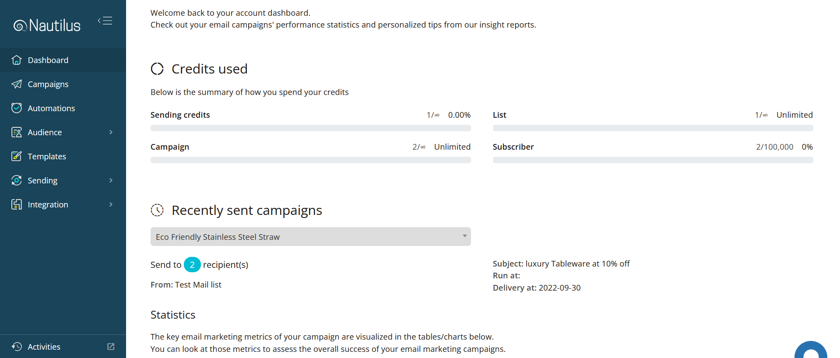Open the Activities link

tap(44, 347)
